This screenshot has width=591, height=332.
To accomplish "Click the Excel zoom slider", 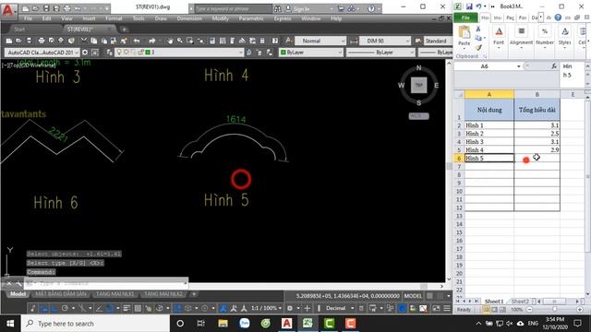I will [x=554, y=310].
